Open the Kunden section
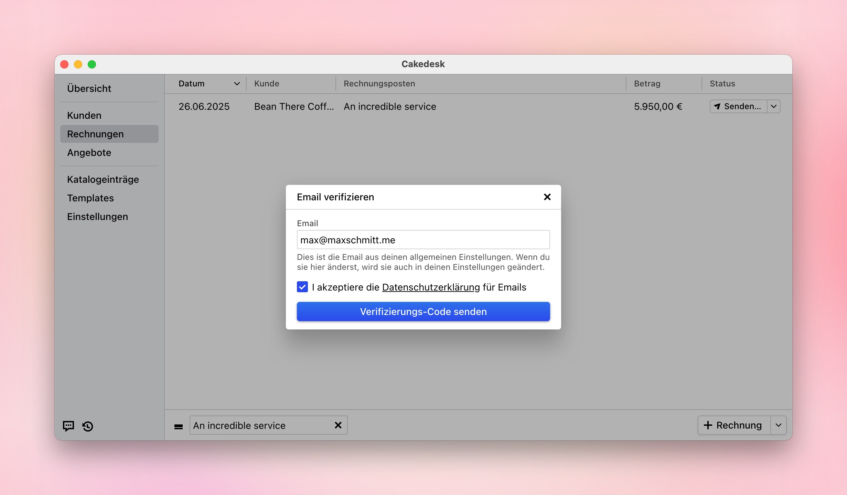The image size is (847, 495). click(84, 115)
